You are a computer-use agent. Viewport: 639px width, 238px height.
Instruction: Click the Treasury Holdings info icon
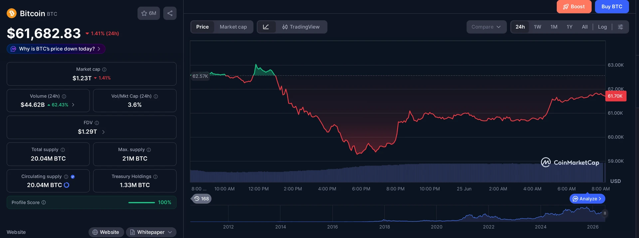coord(155,177)
